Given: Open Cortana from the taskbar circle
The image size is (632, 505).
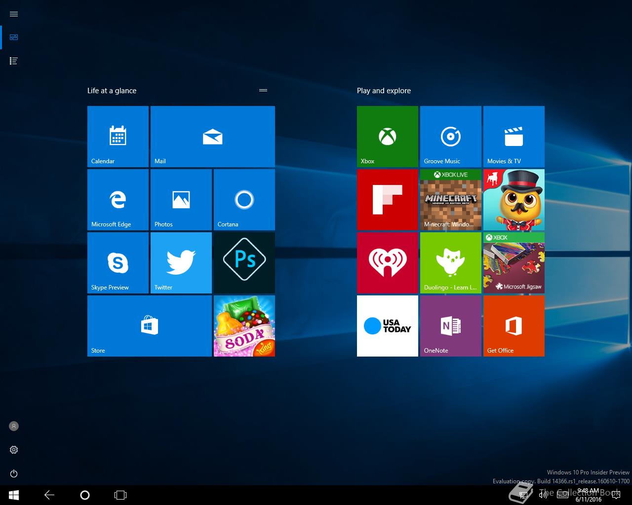Looking at the screenshot, I should point(85,495).
